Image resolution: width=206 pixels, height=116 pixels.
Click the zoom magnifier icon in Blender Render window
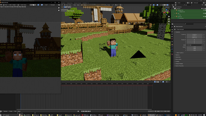pyautogui.click(x=59, y=8)
